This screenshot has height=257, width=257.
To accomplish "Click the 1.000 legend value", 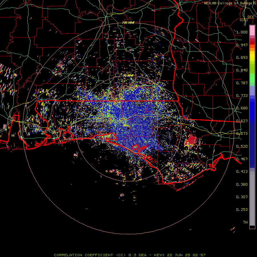I will 242,32.
